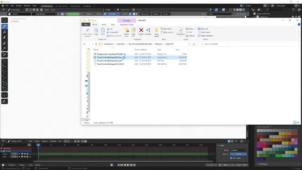Click Copy path in Explorer ribbon

click(112, 33)
